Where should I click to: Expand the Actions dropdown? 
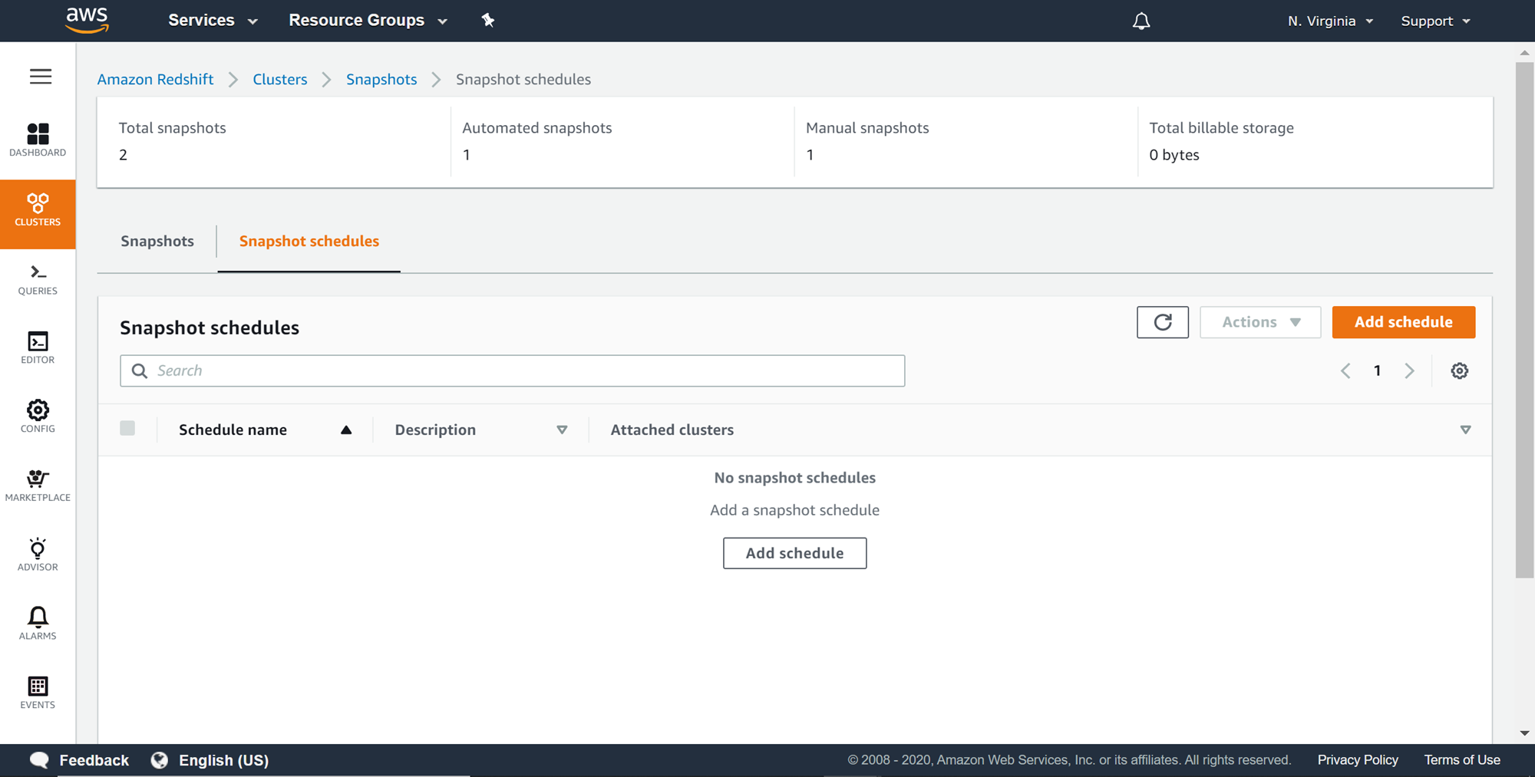click(x=1260, y=322)
